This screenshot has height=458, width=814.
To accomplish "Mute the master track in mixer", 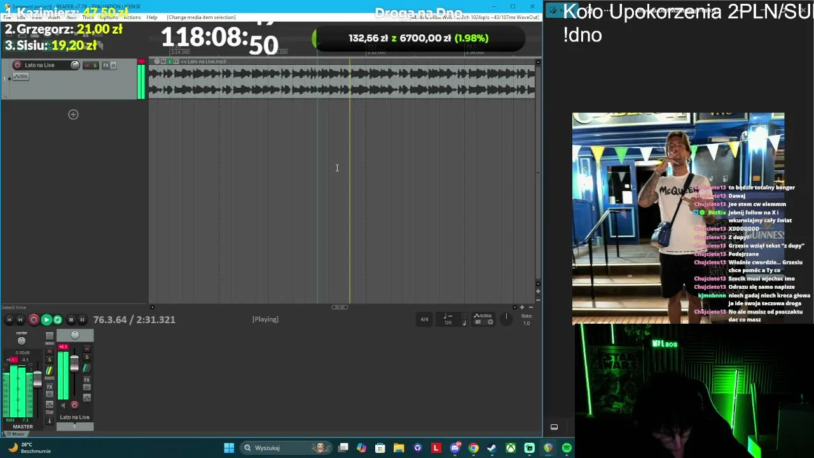I will pos(50,351).
